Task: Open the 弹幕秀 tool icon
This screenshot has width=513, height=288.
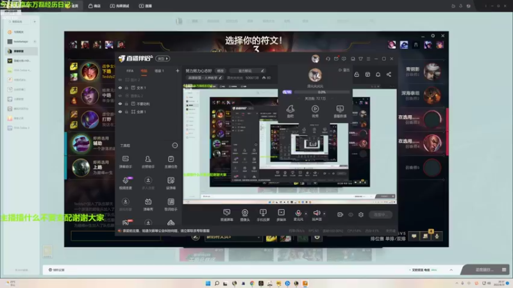Action: (148, 204)
